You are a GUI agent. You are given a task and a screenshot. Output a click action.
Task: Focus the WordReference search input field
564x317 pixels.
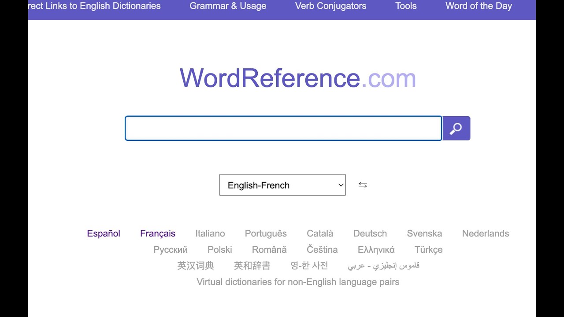tap(283, 128)
